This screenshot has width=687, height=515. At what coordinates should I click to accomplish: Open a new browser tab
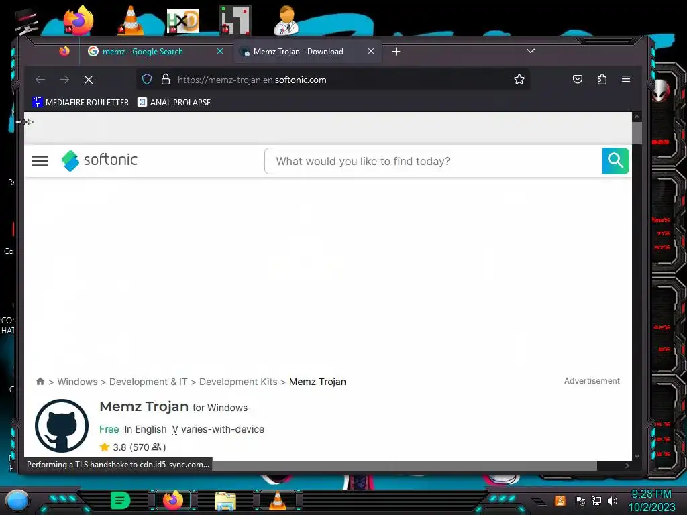coord(396,52)
